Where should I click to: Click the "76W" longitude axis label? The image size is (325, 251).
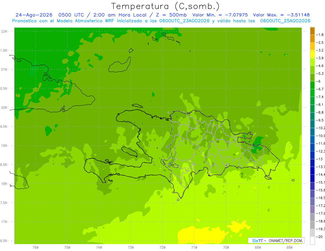[x=35, y=247]
